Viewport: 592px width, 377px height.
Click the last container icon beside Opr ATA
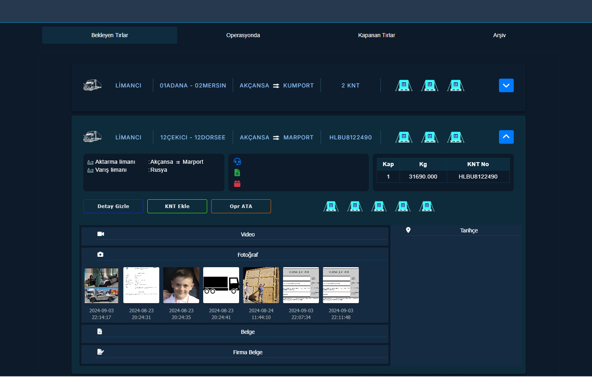[427, 206]
